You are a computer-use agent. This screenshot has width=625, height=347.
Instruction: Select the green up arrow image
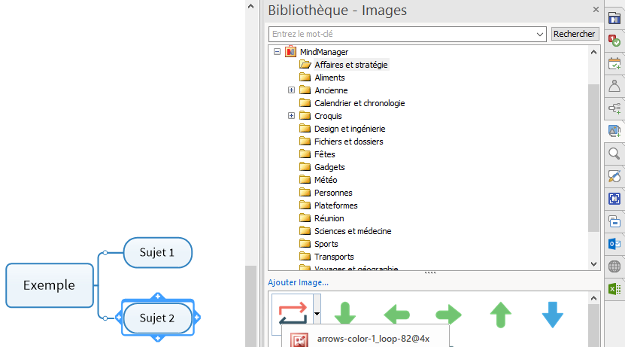pos(501,315)
